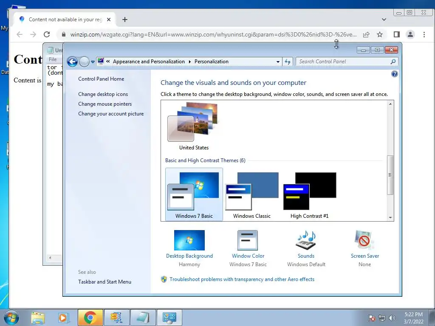Click Chrome back navigation arrow

coord(20,34)
